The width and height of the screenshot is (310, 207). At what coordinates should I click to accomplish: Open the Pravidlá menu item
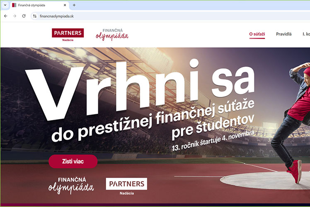(x=284, y=34)
